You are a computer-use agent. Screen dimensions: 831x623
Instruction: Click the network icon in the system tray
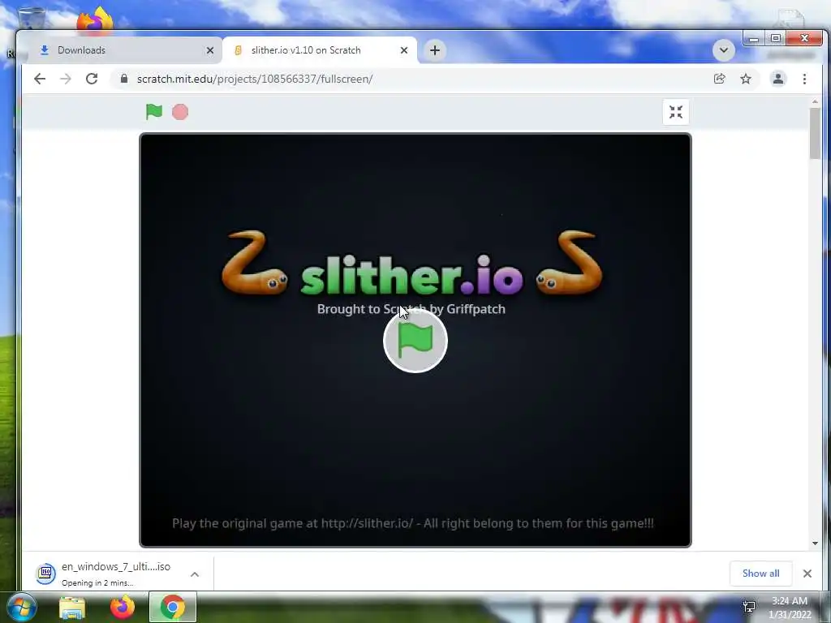[x=749, y=607]
